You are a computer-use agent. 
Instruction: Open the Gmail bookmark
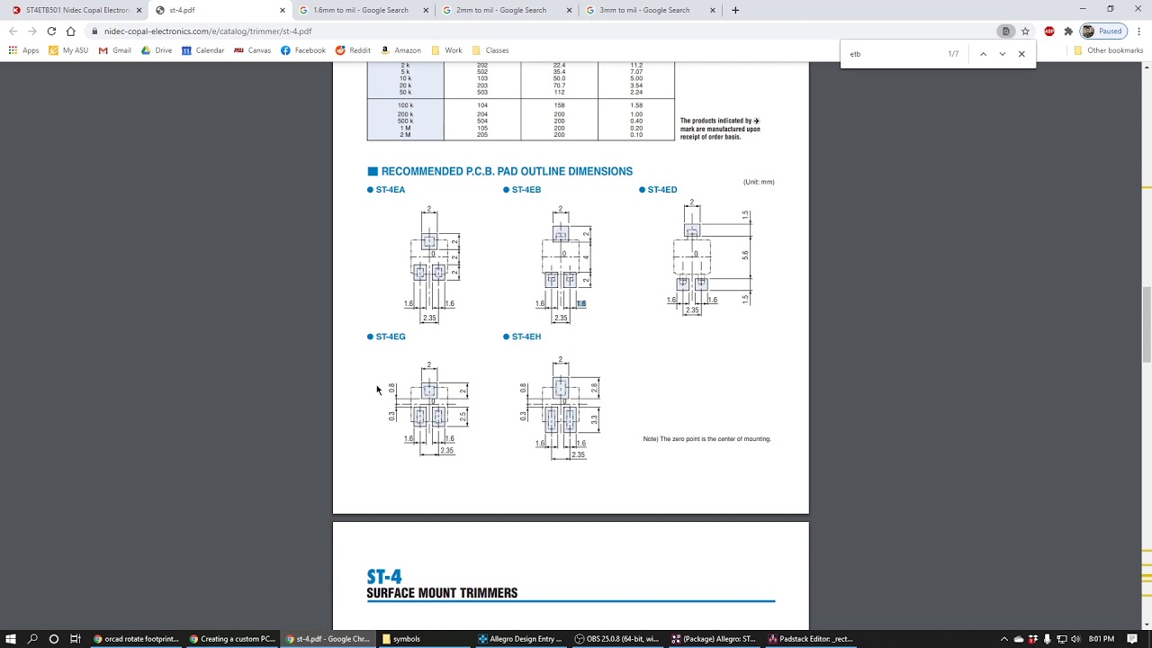114,50
